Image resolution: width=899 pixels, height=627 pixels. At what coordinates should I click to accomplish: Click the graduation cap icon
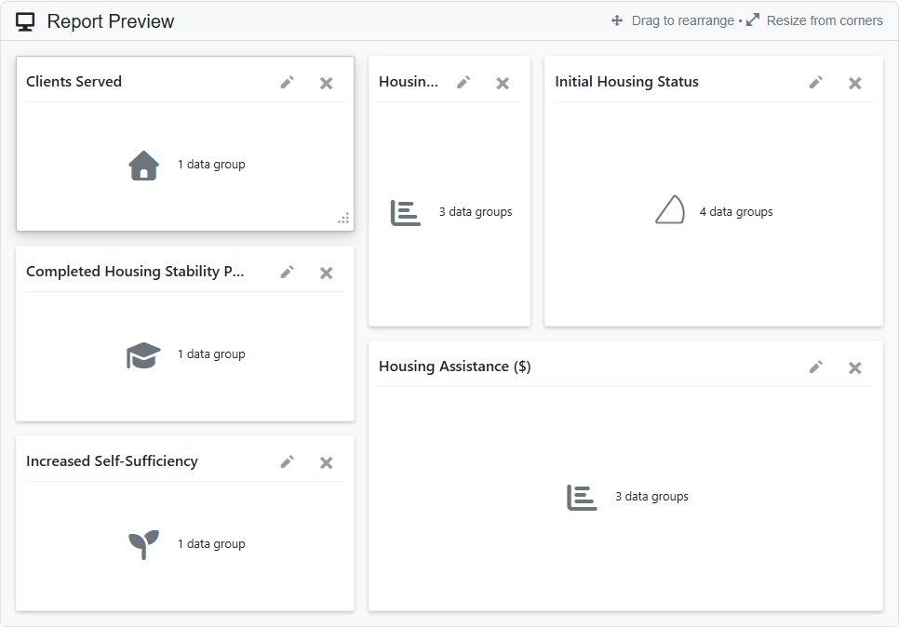pos(143,355)
